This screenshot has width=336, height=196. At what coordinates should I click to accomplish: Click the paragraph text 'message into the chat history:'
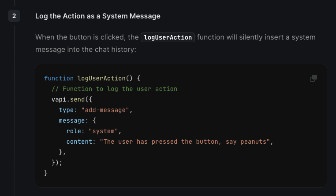point(86,50)
